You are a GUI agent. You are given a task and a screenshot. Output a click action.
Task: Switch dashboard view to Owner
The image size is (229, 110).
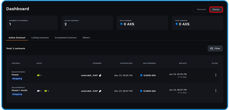pyautogui.click(x=216, y=9)
